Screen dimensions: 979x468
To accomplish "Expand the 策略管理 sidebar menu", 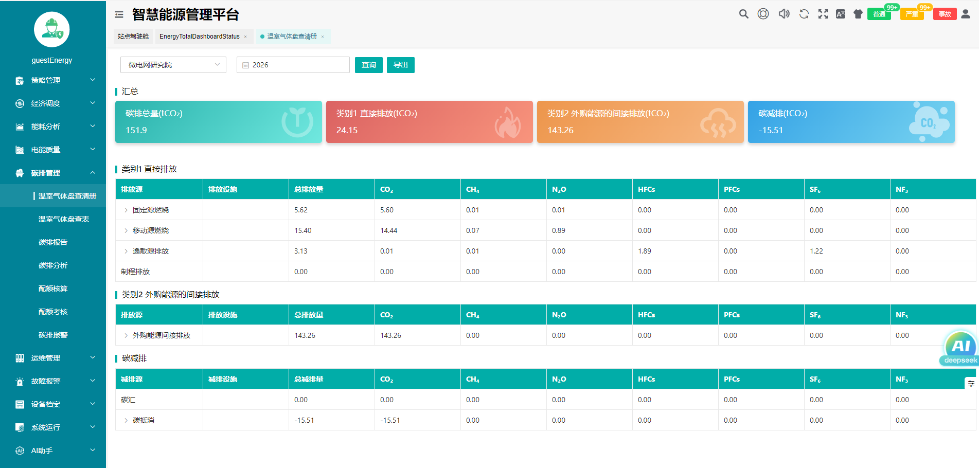I will 53,80.
